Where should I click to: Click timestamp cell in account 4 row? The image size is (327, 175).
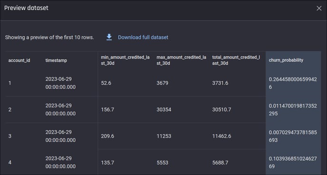tap(60, 163)
